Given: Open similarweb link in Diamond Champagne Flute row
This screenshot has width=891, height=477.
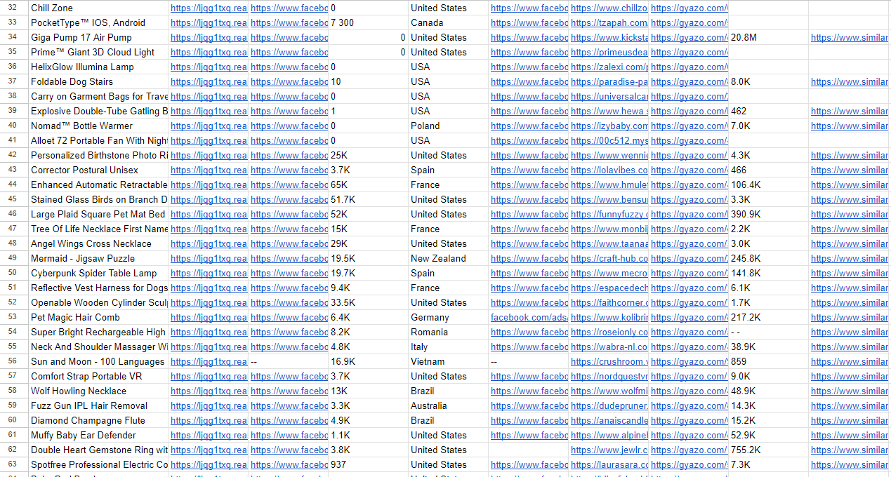Looking at the screenshot, I should [849, 421].
